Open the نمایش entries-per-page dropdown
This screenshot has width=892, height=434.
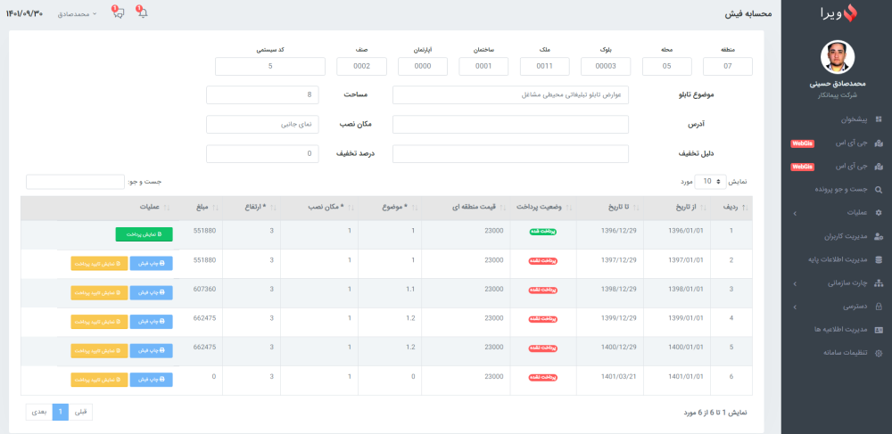tap(711, 182)
